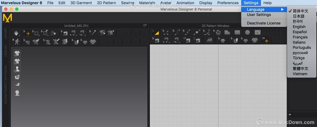Switch language to 한국어

[298, 21]
